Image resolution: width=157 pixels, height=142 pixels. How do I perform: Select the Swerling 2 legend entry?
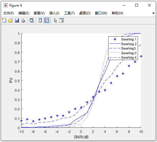click(x=123, y=44)
